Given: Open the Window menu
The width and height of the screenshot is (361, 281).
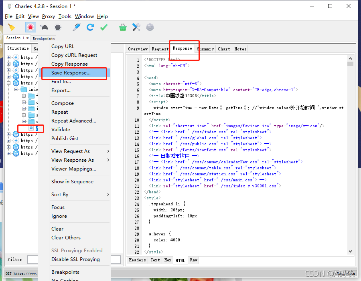Looking at the screenshot, I should click(84, 16).
